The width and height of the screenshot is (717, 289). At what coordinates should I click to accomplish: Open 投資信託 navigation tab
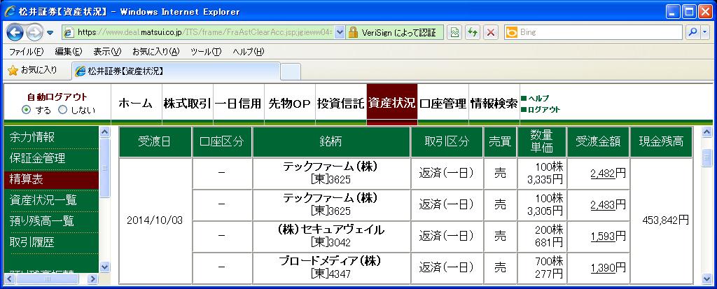(x=341, y=104)
